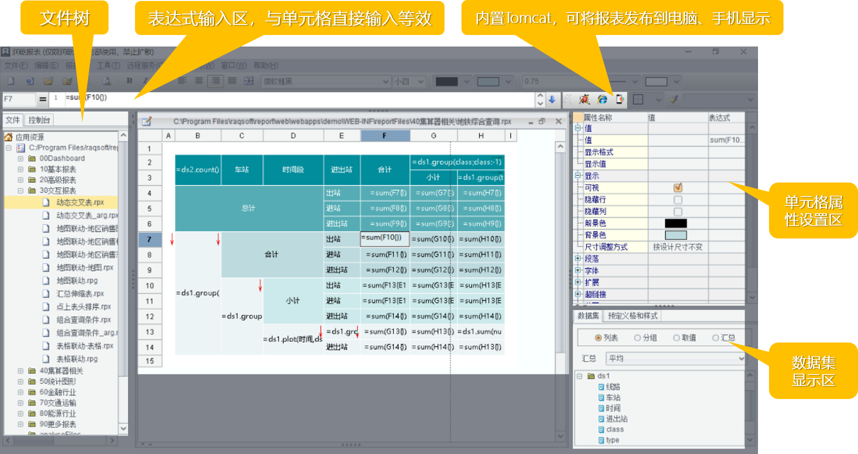Expand the 扩展 property group
Screen dimensions: 858x454
(578, 282)
